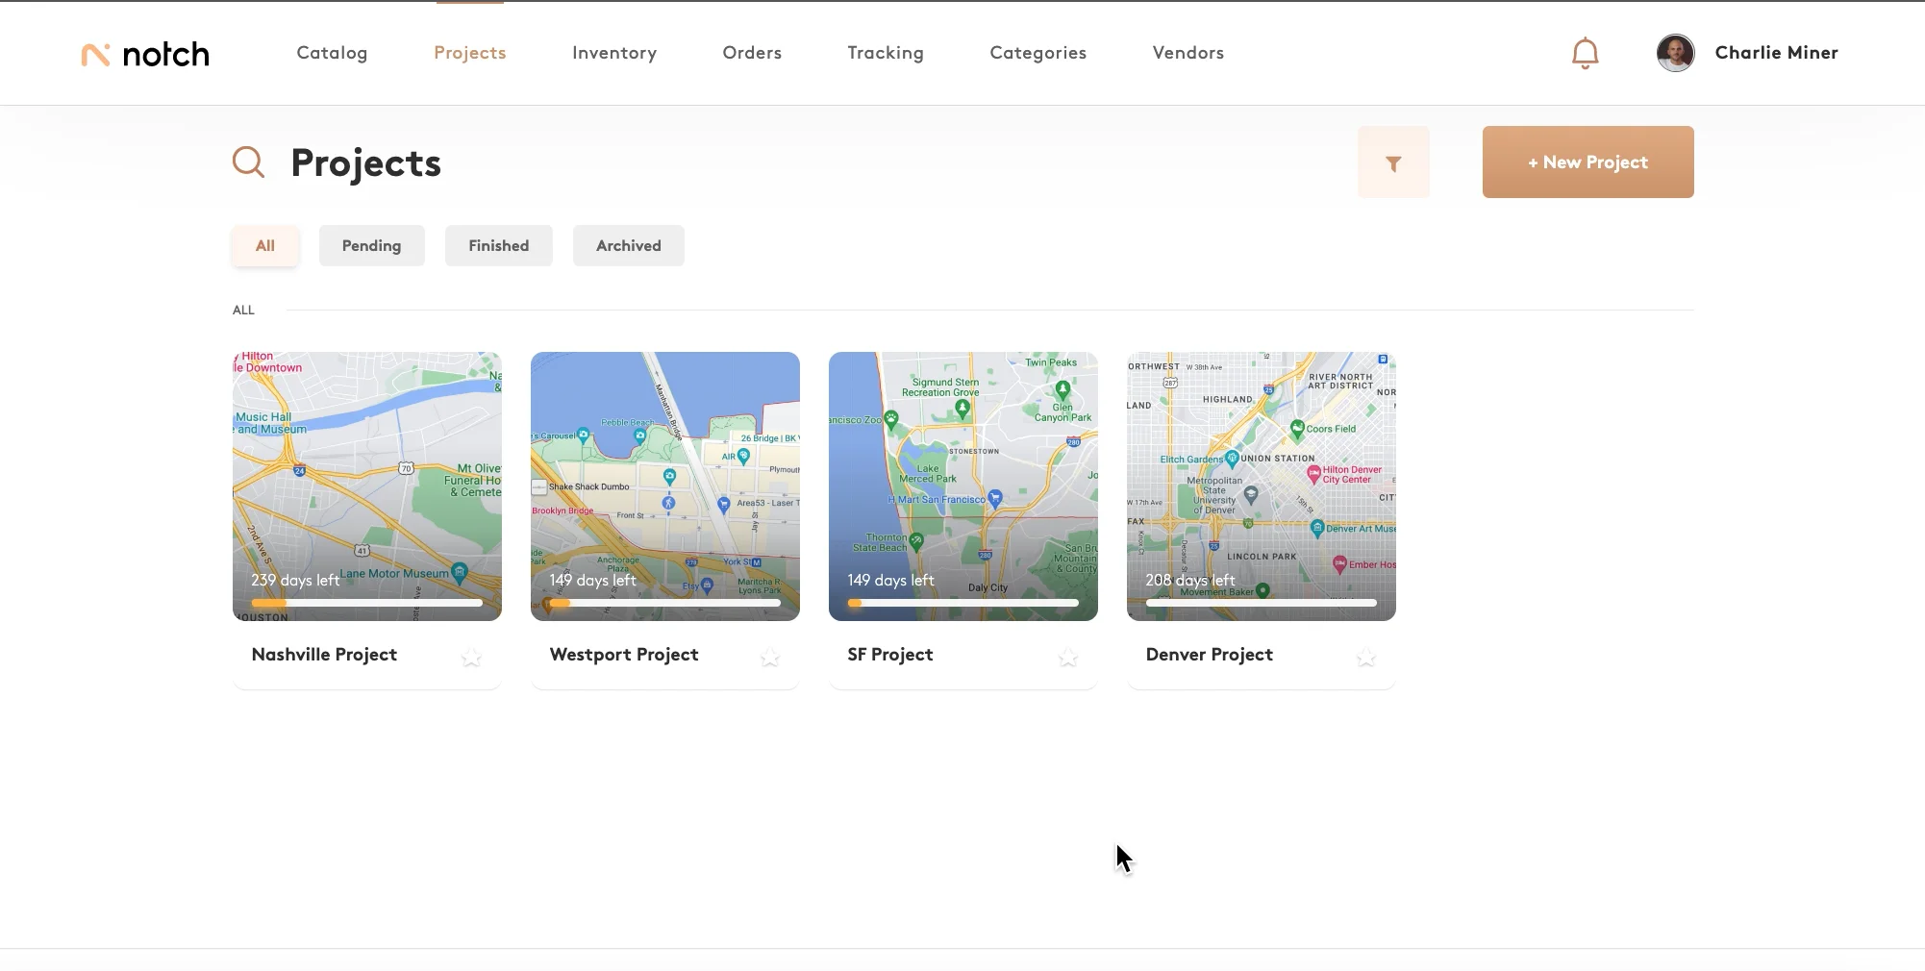This screenshot has height=971, width=1925.
Task: Star the Westport Project
Action: [x=769, y=657]
